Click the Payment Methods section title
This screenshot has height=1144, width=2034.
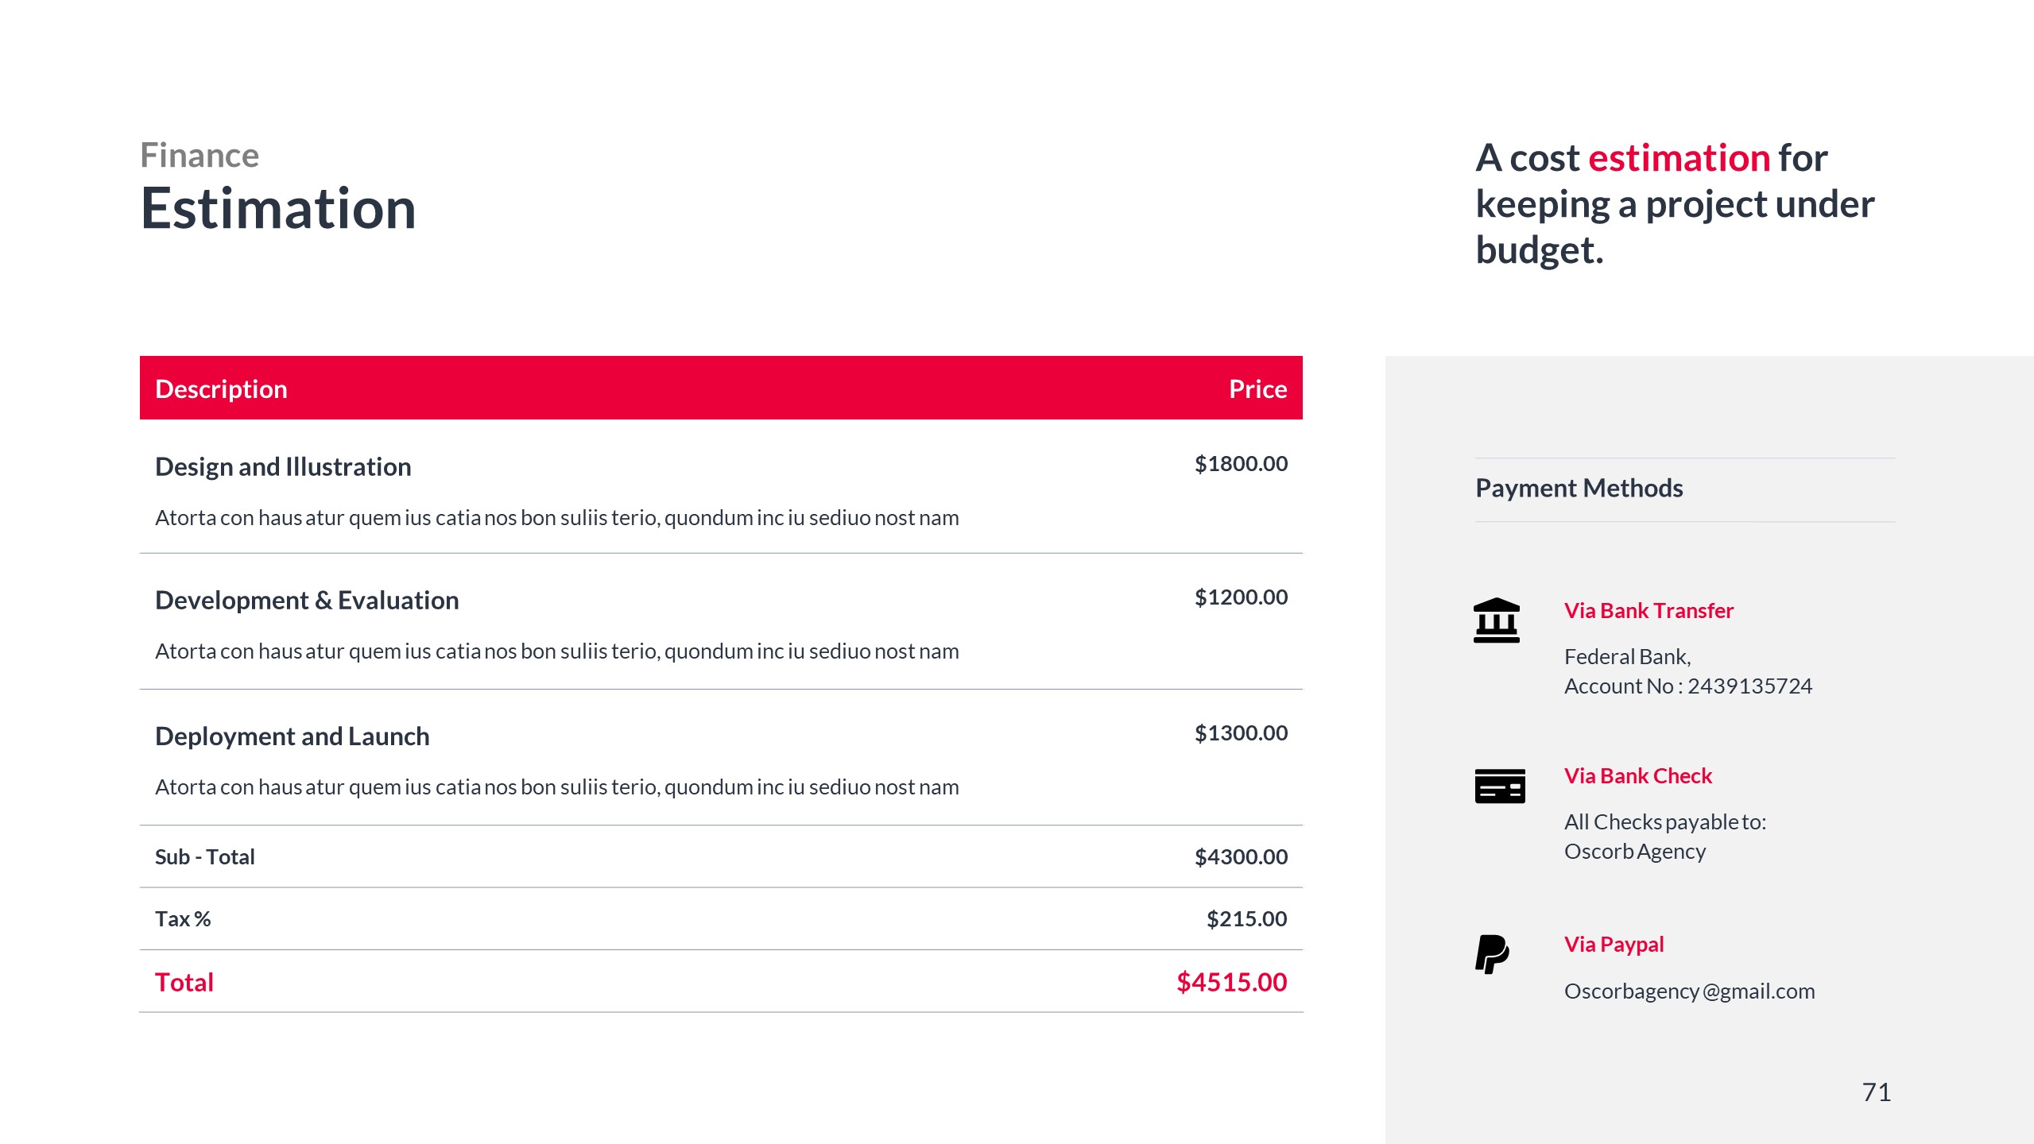(x=1579, y=488)
